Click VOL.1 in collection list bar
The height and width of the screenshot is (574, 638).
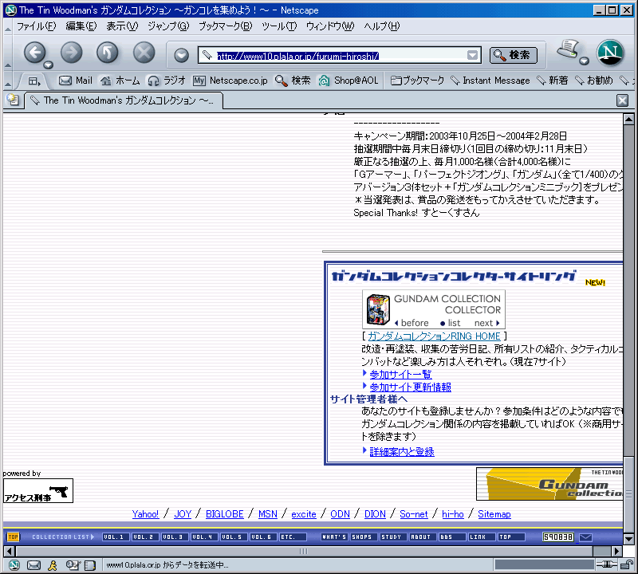(116, 537)
